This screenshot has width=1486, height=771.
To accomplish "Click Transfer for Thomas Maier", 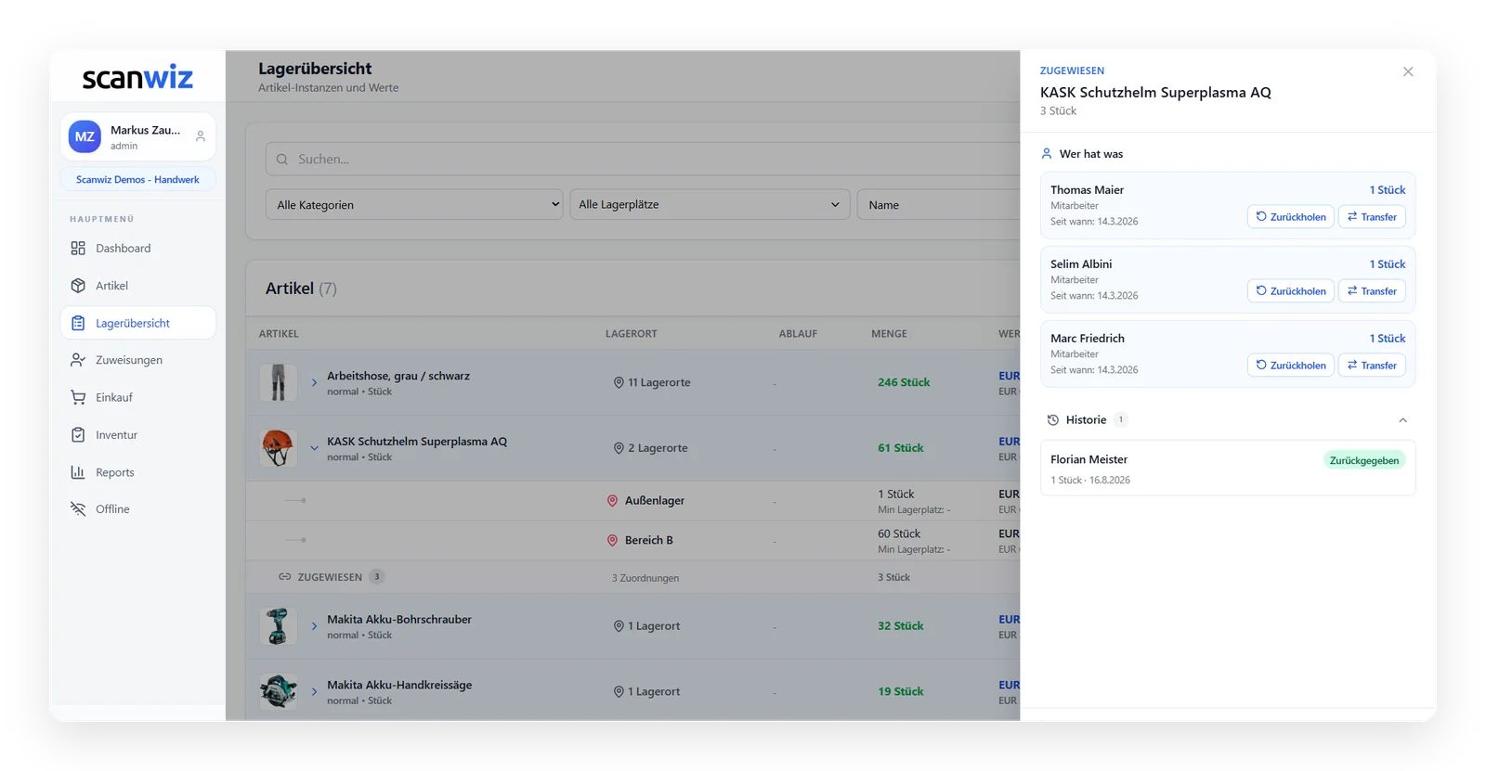I will (x=1372, y=217).
